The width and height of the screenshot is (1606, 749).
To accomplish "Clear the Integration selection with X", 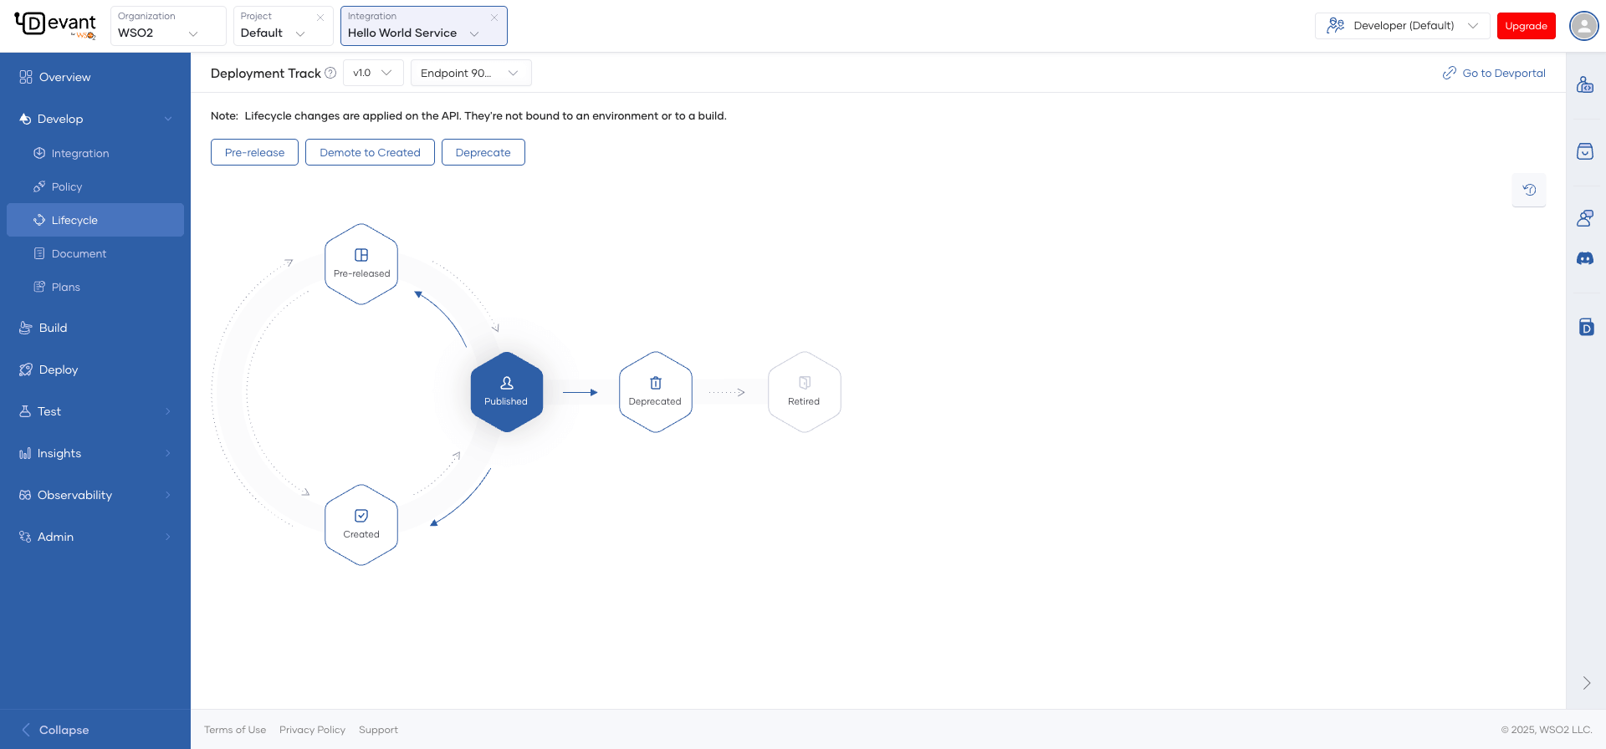I will pyautogui.click(x=494, y=18).
